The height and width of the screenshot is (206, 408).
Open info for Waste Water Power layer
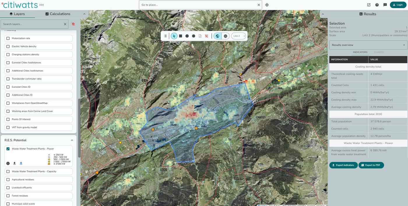tap(8, 163)
